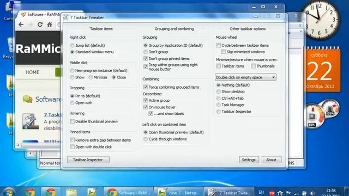This screenshot has height=196, width=349.
Task: Click Chrome home icon
Action: click(x=50, y=24)
